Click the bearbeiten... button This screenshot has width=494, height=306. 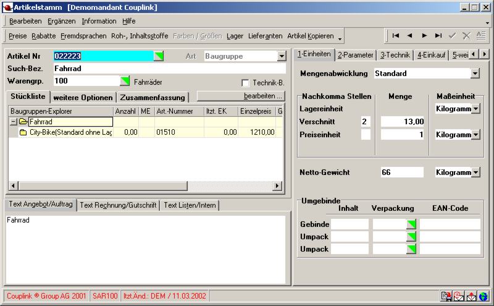241,96
